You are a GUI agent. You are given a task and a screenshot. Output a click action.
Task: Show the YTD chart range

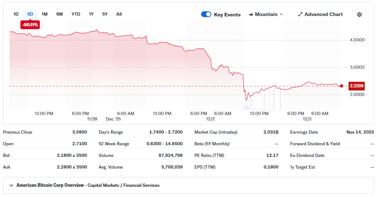76,14
